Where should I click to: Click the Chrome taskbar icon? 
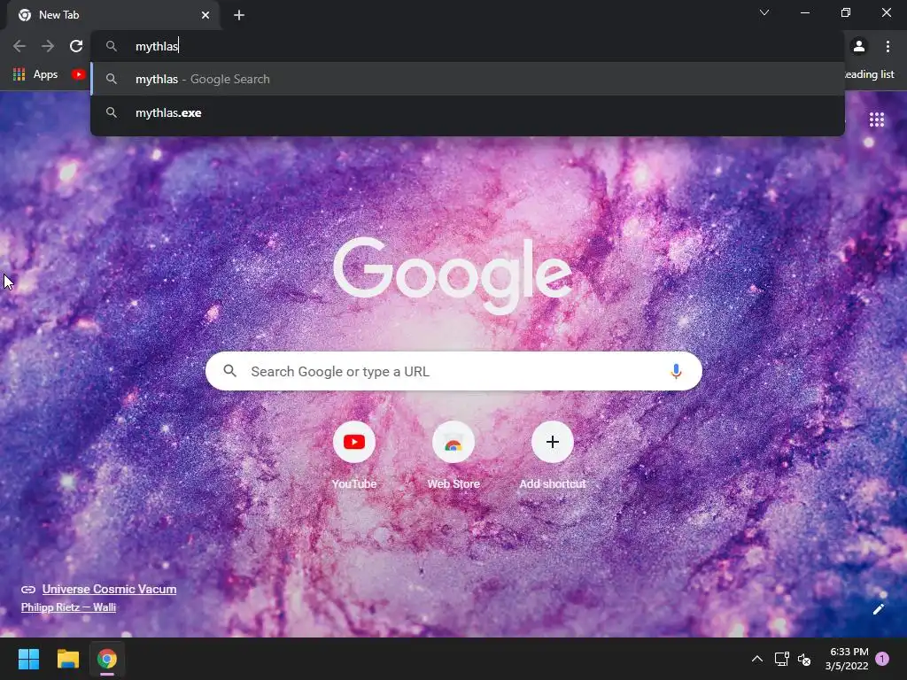(107, 659)
